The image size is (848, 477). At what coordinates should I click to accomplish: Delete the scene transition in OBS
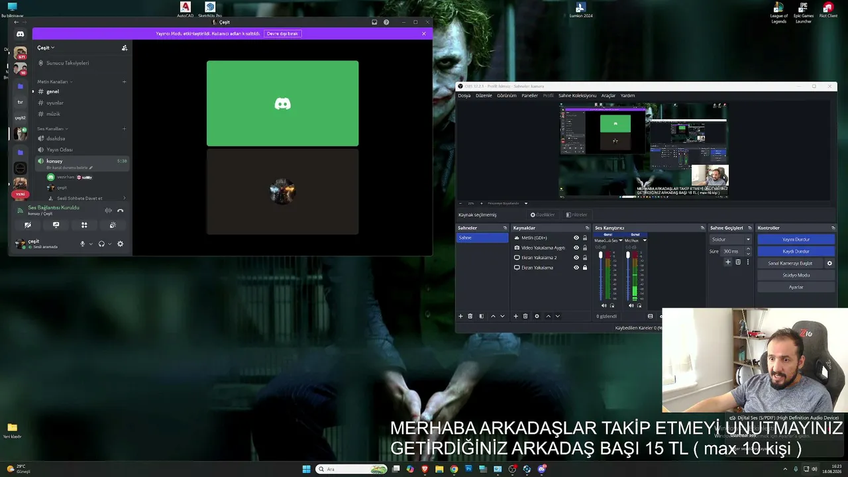click(x=738, y=262)
